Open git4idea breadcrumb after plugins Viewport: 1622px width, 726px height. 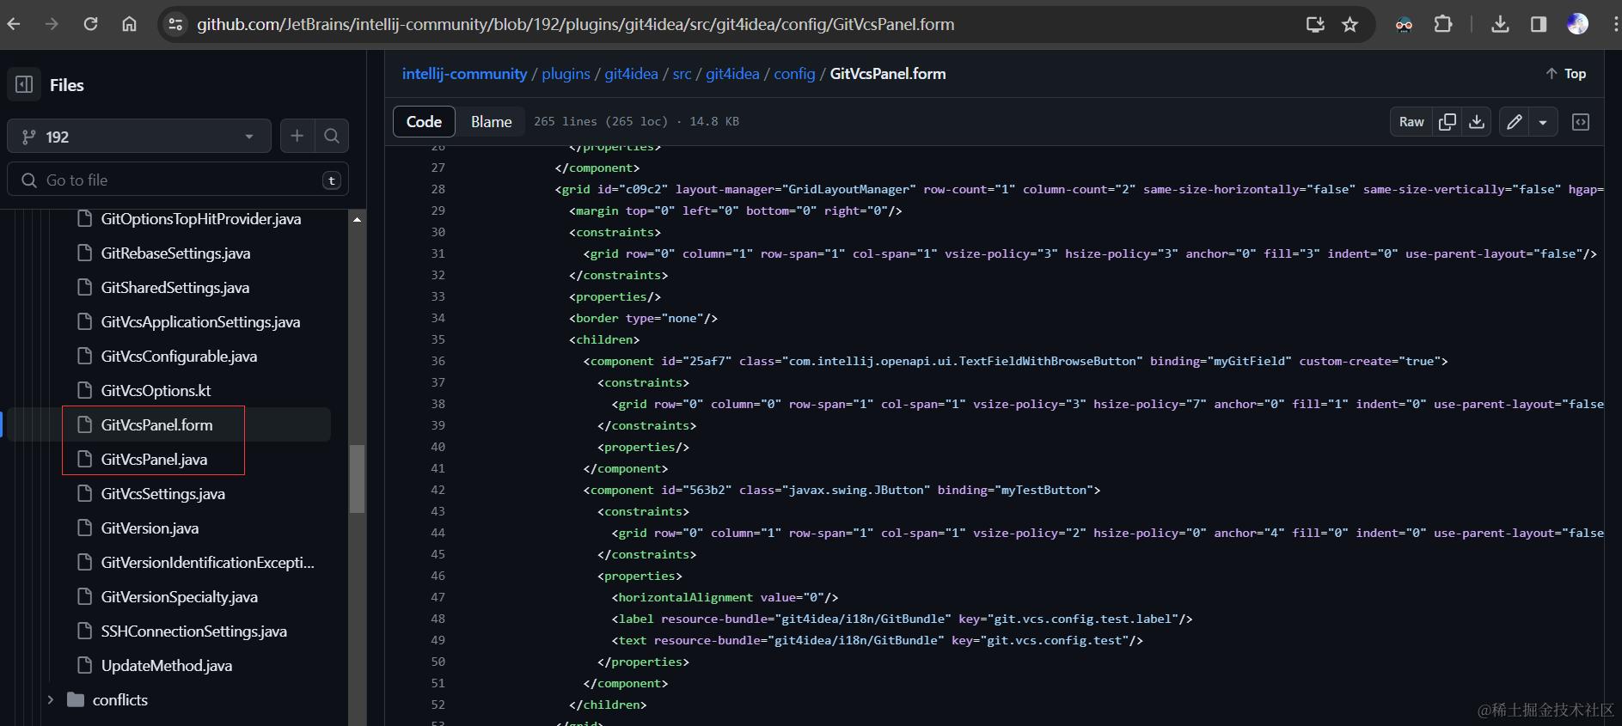point(631,74)
